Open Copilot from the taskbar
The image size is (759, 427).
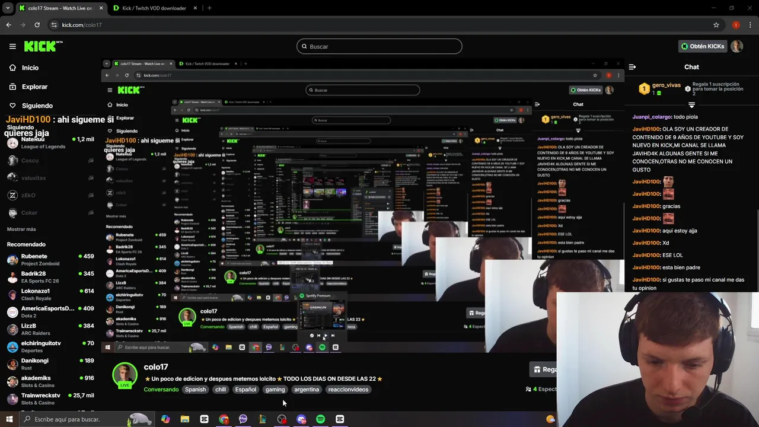(165, 419)
